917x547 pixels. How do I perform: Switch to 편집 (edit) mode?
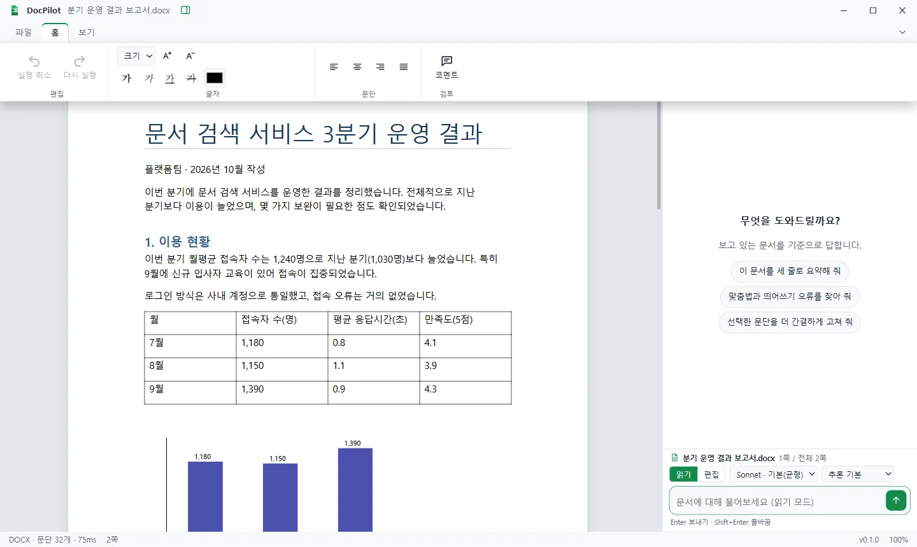tap(711, 474)
